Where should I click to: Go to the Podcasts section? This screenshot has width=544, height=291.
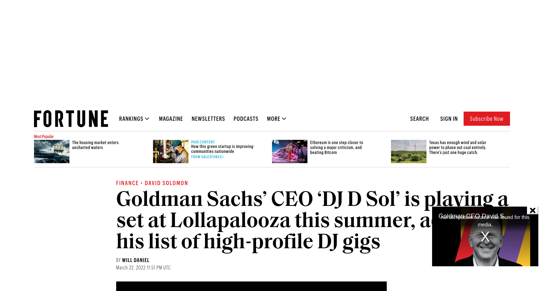(246, 119)
